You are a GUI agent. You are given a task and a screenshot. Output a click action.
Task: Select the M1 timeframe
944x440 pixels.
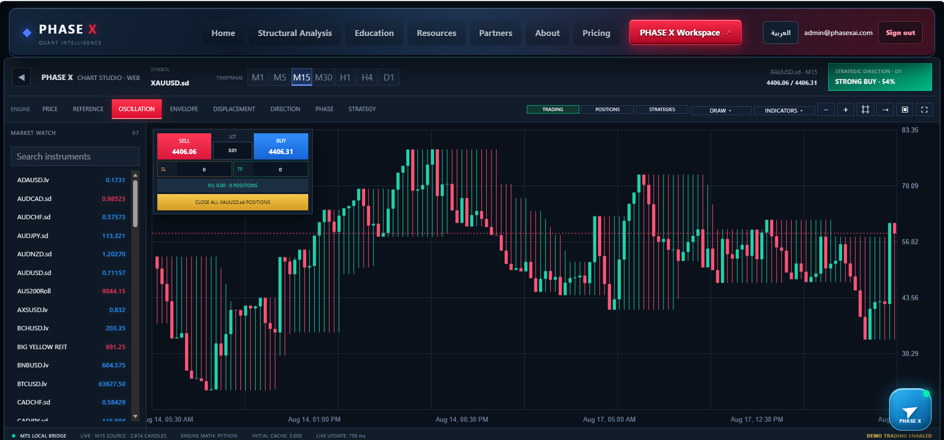pos(258,78)
